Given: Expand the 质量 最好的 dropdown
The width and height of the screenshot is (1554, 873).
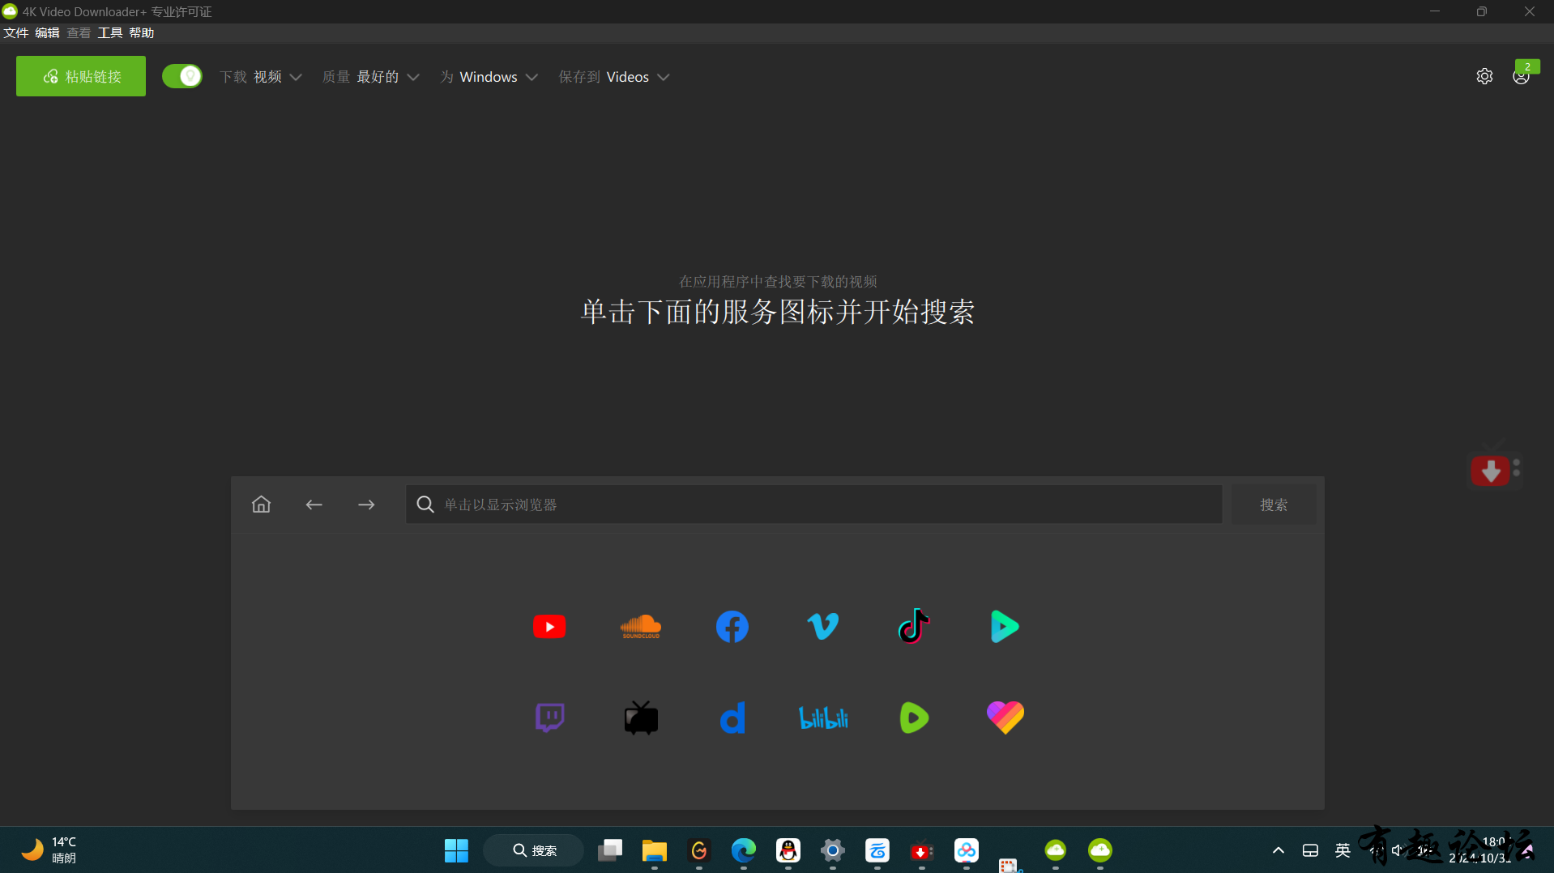Looking at the screenshot, I should point(371,77).
